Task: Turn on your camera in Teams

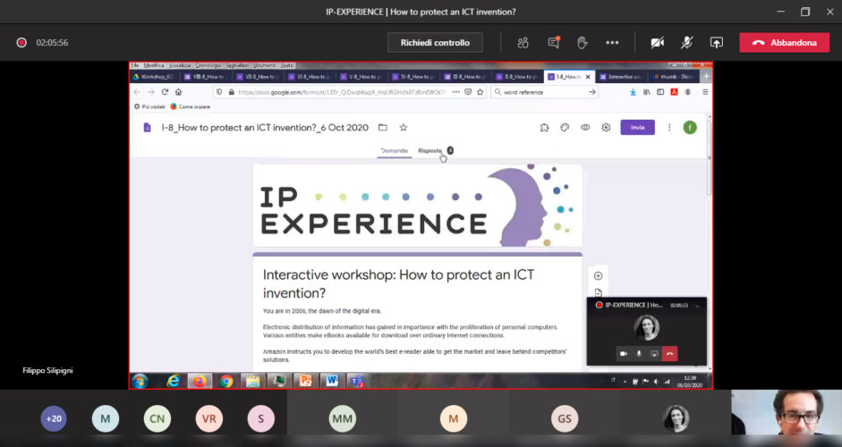Action: [658, 43]
